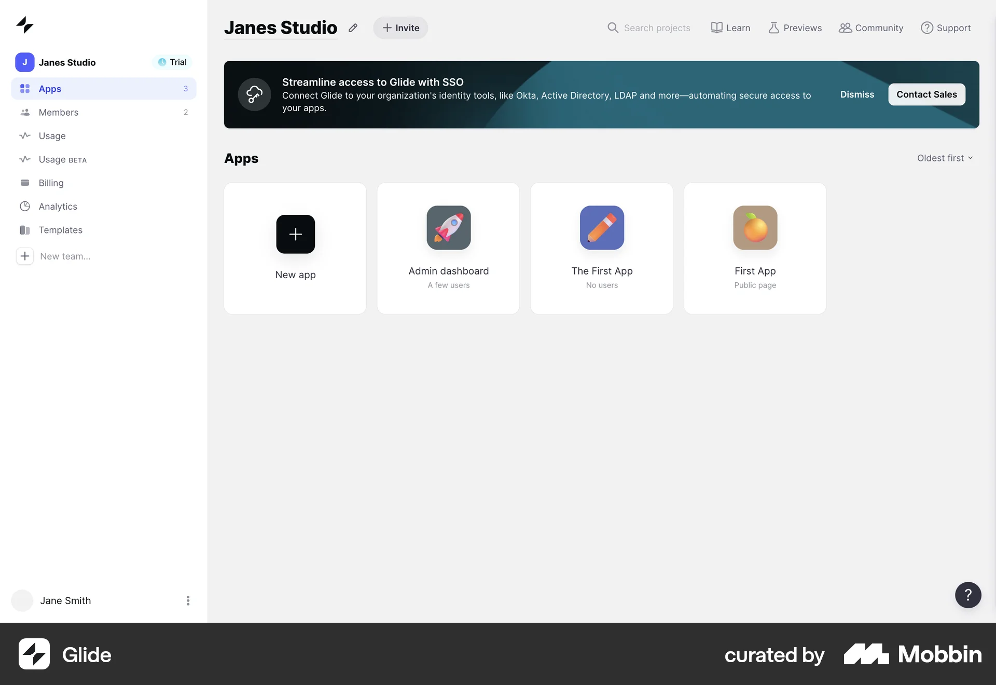Open Billing via its card icon
Viewport: 996px width, 685px height.
[25, 183]
